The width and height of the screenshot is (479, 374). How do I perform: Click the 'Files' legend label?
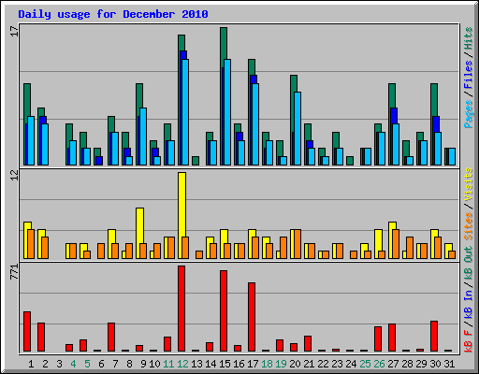pos(469,75)
